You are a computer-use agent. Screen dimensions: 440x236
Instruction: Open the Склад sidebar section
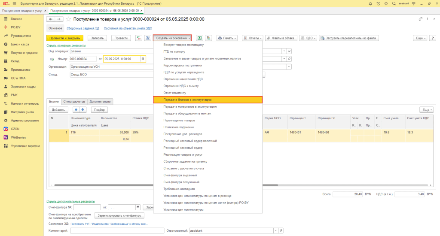[x=15, y=61]
